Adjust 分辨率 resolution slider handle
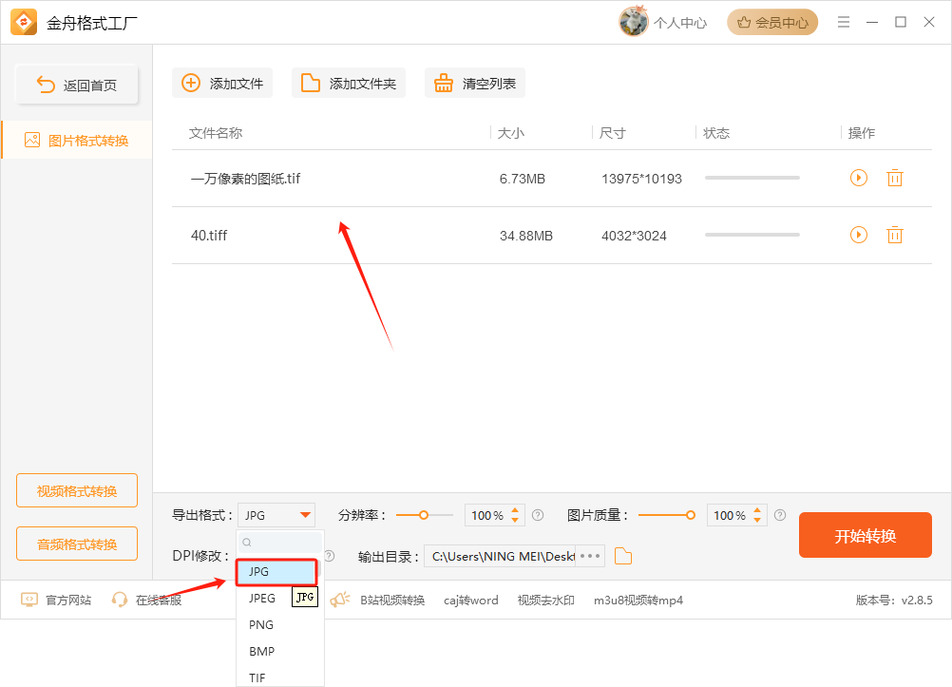The height and width of the screenshot is (687, 952). tap(424, 515)
